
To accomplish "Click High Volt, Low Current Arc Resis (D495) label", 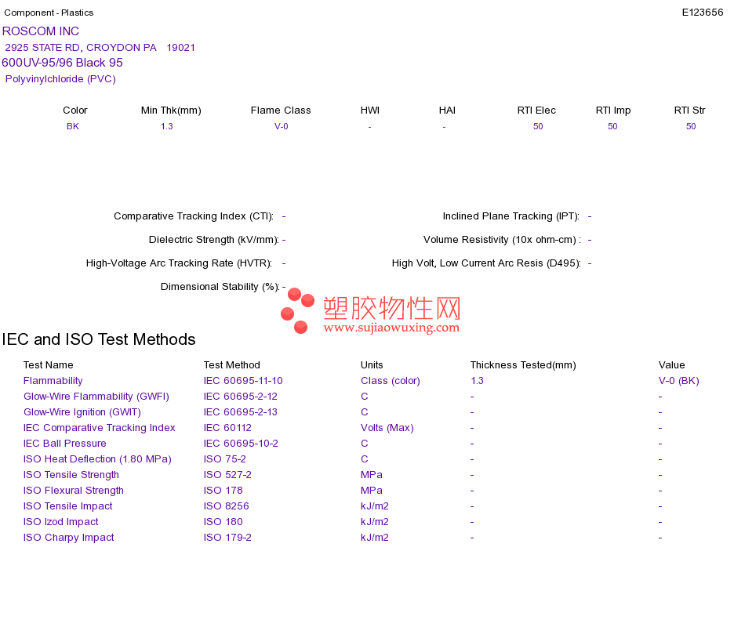I will click(x=486, y=263).
